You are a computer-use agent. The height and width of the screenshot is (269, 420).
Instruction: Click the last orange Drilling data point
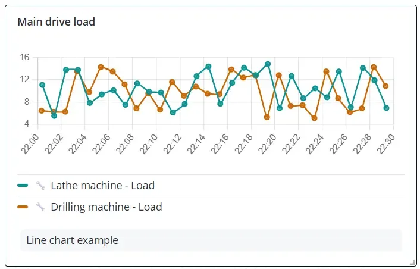(385, 86)
